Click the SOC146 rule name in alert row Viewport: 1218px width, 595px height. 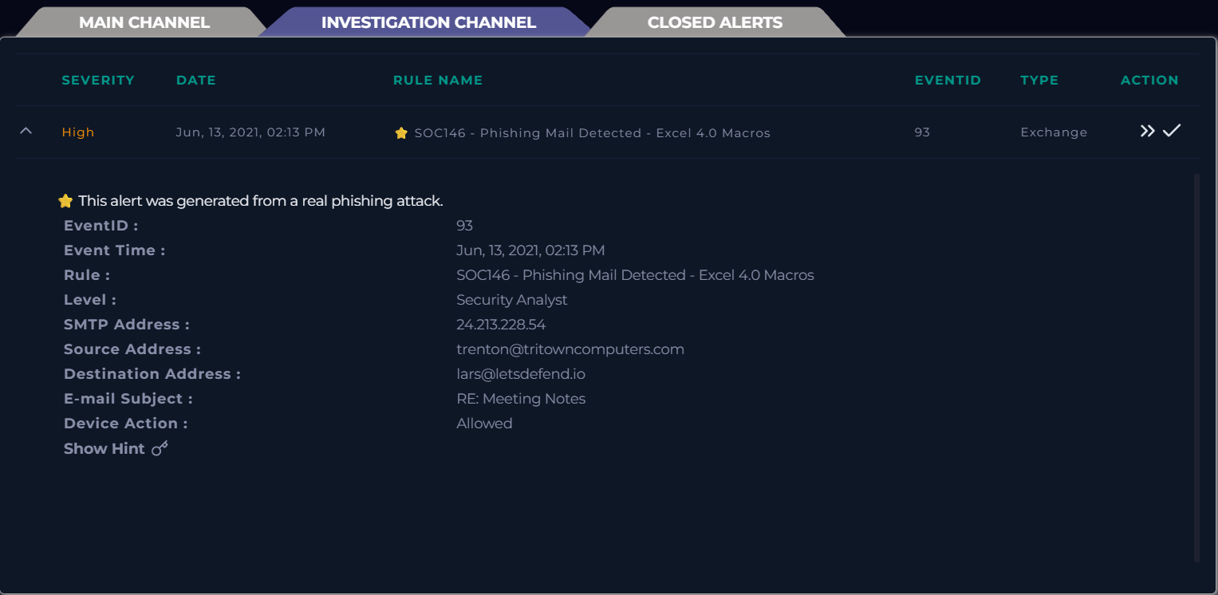coord(593,133)
